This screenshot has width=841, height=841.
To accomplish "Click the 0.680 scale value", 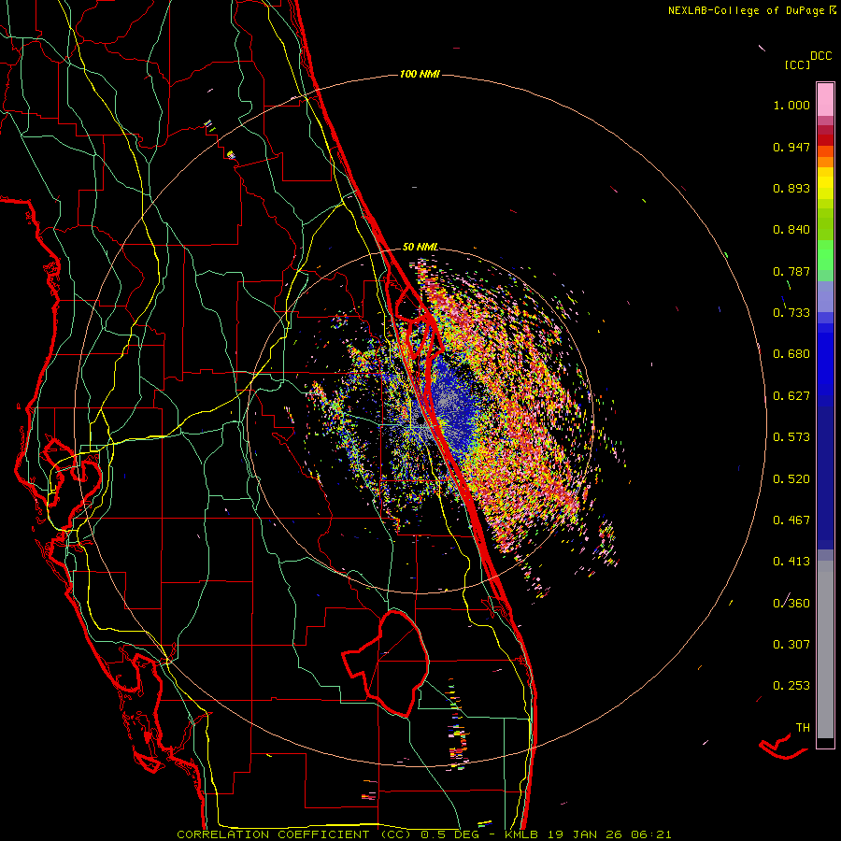I will tap(791, 354).
